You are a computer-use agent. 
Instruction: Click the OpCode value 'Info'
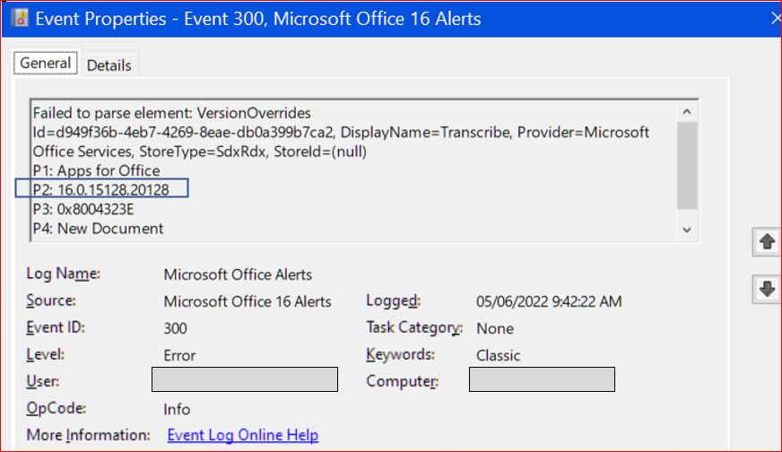pyautogui.click(x=177, y=409)
